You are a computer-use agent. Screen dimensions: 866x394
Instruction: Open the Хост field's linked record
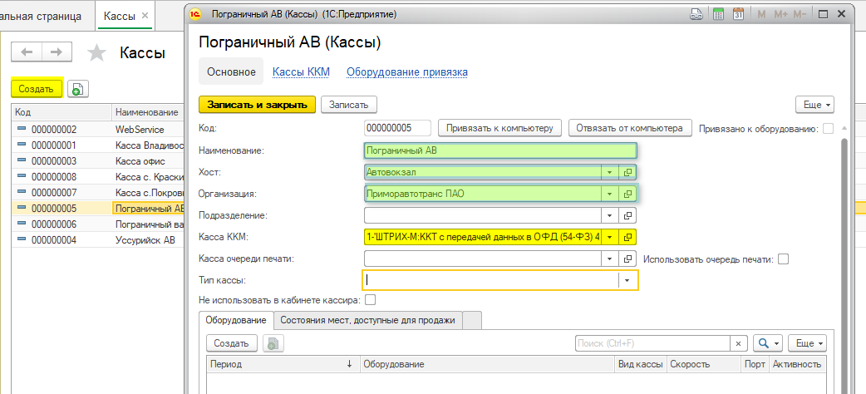point(628,172)
